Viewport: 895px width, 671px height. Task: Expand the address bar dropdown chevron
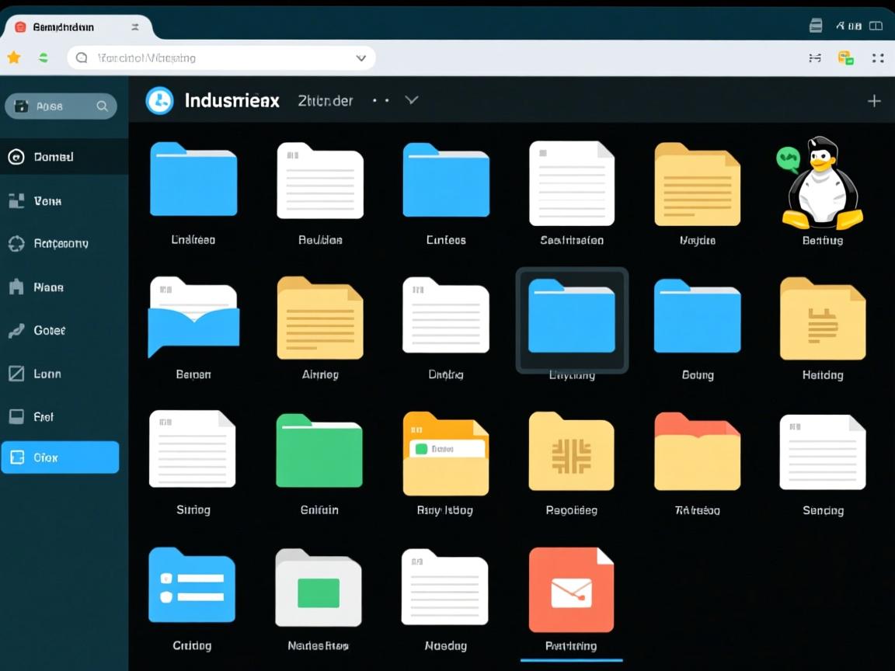click(x=361, y=57)
